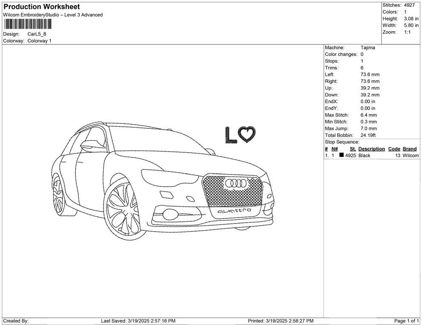Click the Total Bobbin value 24.19ft
422x325 pixels.
(x=368, y=135)
